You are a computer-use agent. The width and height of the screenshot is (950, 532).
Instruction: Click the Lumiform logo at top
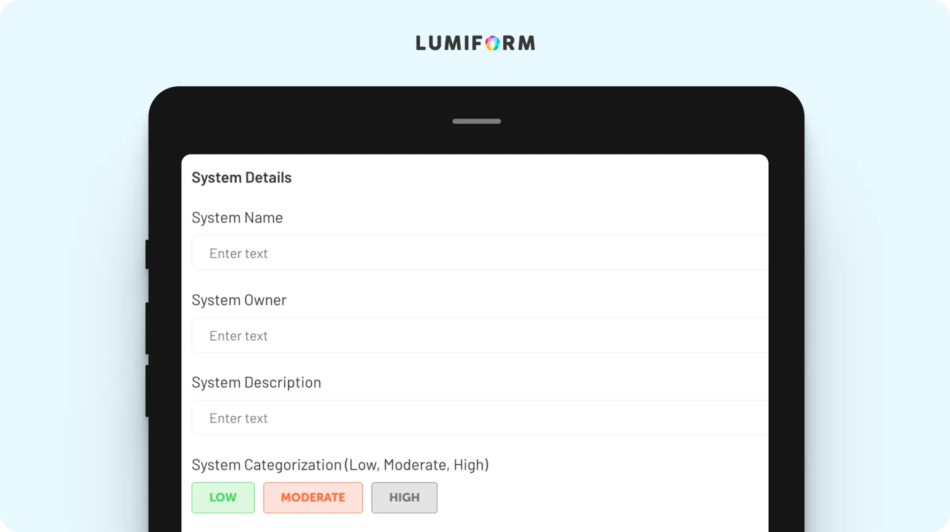point(475,43)
